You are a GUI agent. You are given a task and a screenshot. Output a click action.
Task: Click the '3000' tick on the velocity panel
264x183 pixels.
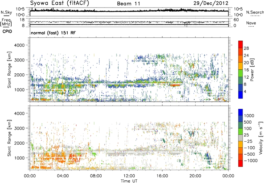pos(19,128)
